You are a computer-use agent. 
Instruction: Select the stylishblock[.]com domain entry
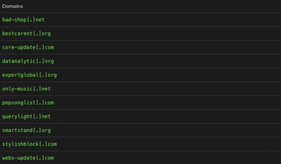[29, 144]
